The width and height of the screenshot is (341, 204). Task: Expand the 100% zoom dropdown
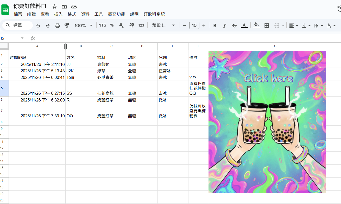[83, 25]
